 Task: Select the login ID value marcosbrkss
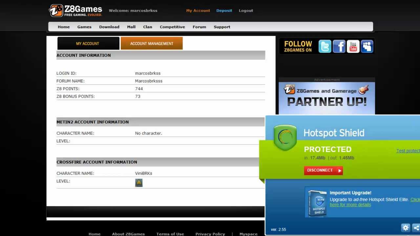pos(148,73)
